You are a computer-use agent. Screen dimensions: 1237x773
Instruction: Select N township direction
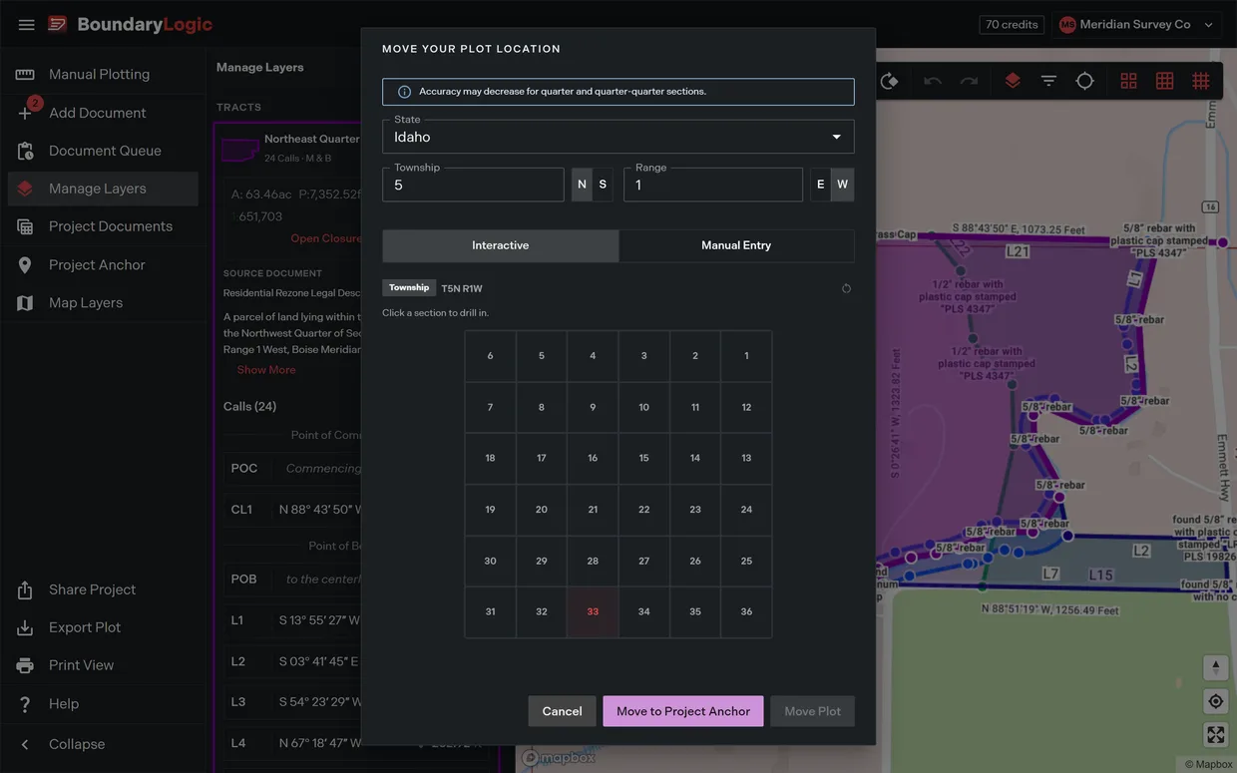tap(582, 185)
